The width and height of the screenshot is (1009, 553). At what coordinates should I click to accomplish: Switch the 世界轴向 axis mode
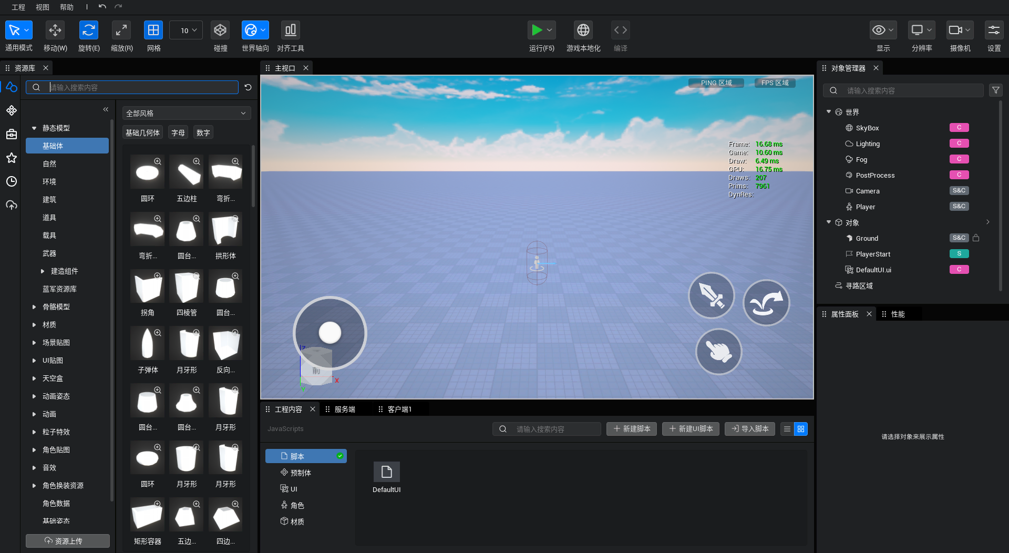pyautogui.click(x=251, y=30)
